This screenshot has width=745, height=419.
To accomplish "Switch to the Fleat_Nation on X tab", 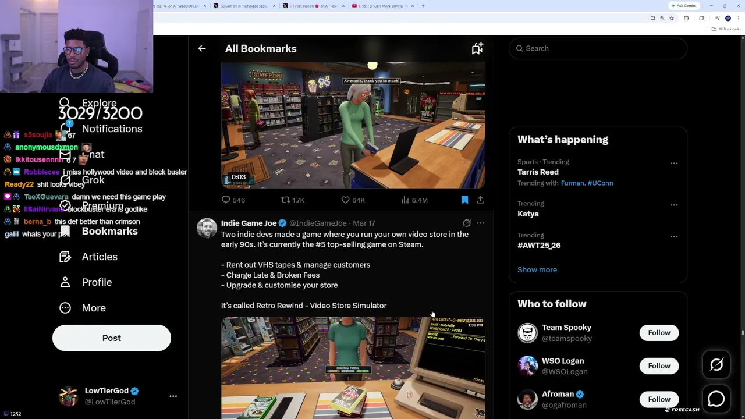I will tap(313, 6).
